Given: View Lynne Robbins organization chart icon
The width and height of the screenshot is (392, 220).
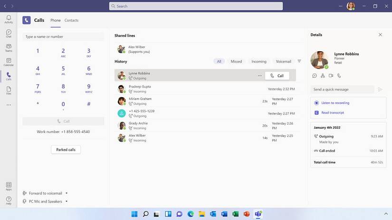Looking at the screenshot, I should [x=323, y=75].
